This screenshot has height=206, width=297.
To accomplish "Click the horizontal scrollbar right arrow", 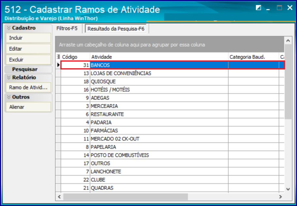I will [280, 197].
